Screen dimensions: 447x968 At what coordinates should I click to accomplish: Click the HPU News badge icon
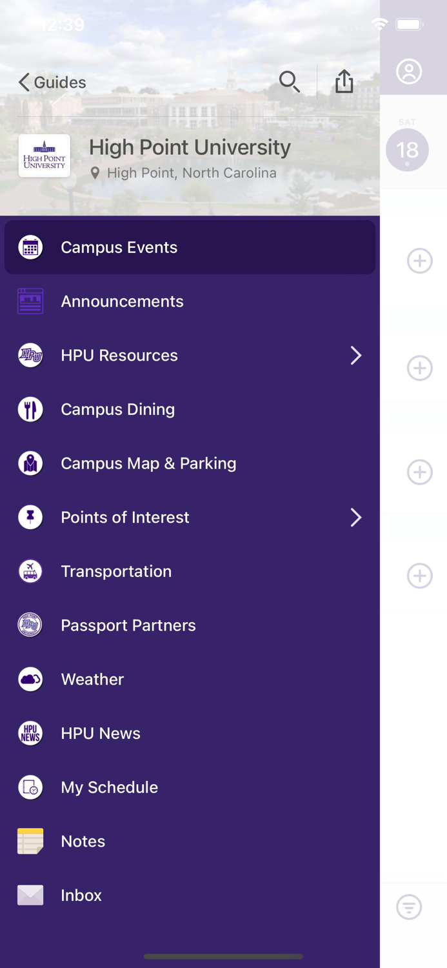(x=30, y=733)
